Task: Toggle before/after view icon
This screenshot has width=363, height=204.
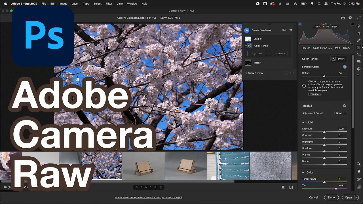Action: (291, 187)
